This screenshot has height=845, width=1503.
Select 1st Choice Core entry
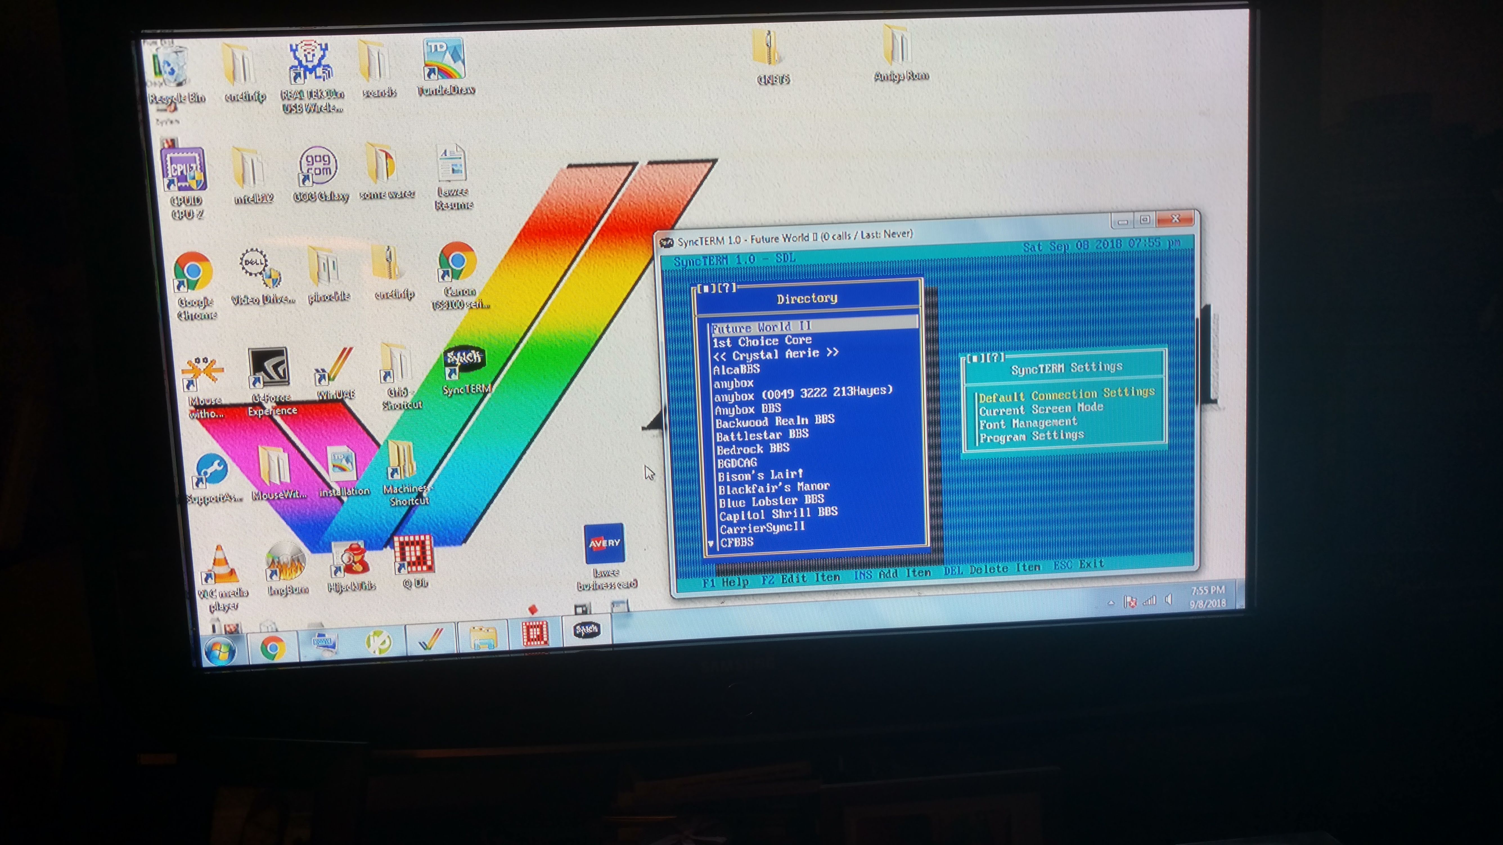(x=762, y=341)
